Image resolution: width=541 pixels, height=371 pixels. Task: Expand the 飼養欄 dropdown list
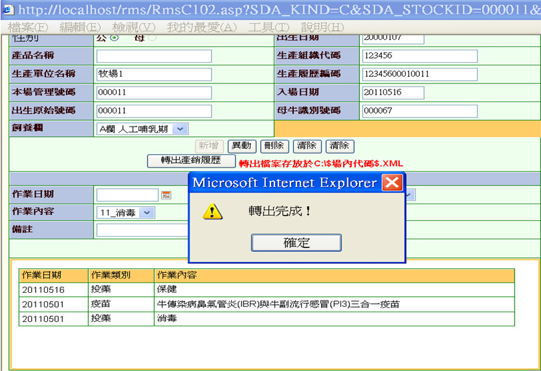click(x=180, y=129)
